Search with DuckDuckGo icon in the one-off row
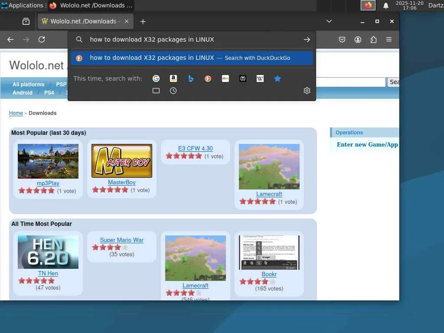This screenshot has width=444, height=333. coord(208,78)
